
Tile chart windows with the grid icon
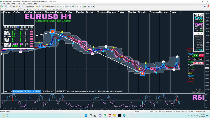point(73,6)
